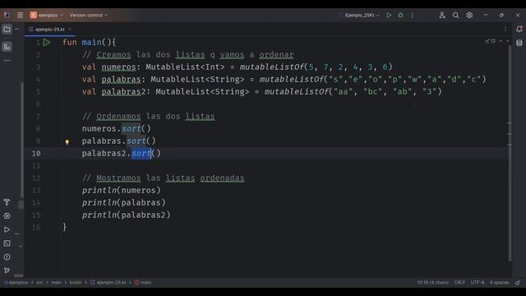Screen dimensions: 526x296
Task: Click ejemplos in the breadcrumb bar
Action: (x=16, y=283)
